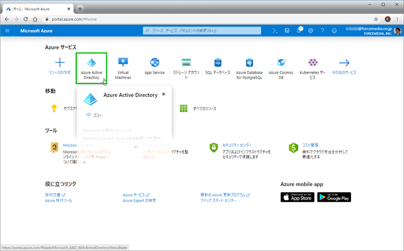Create a resource with the plus icon
404x251 pixels.
60,62
